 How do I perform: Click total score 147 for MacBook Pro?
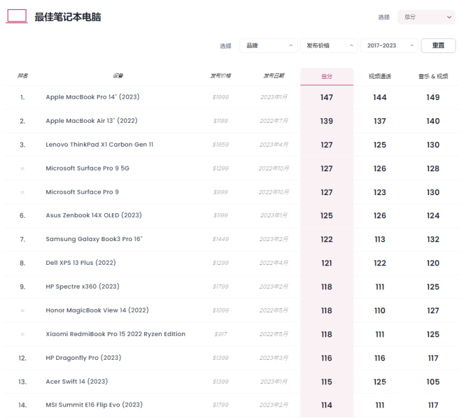pyautogui.click(x=327, y=98)
